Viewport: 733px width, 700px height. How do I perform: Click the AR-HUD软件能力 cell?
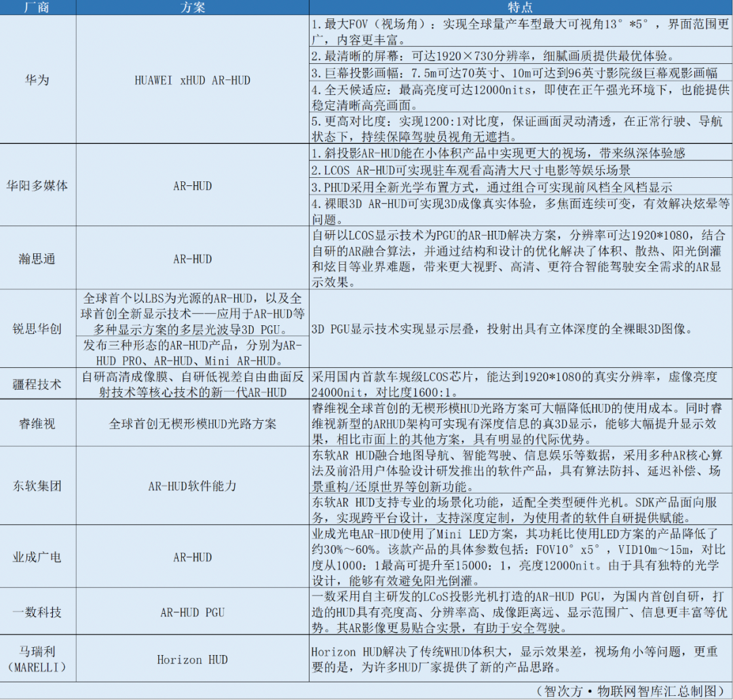[192, 485]
